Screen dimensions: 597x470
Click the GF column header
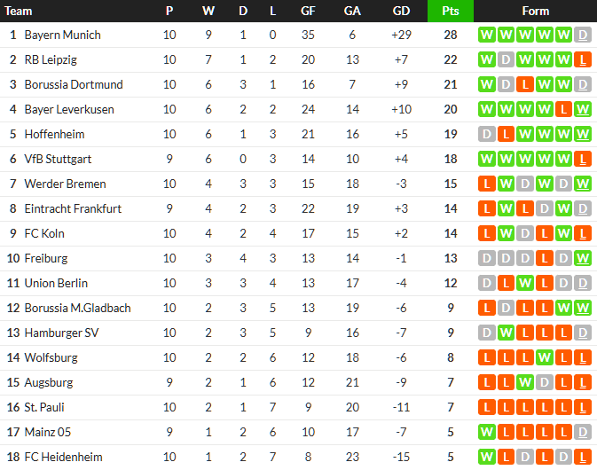click(308, 12)
